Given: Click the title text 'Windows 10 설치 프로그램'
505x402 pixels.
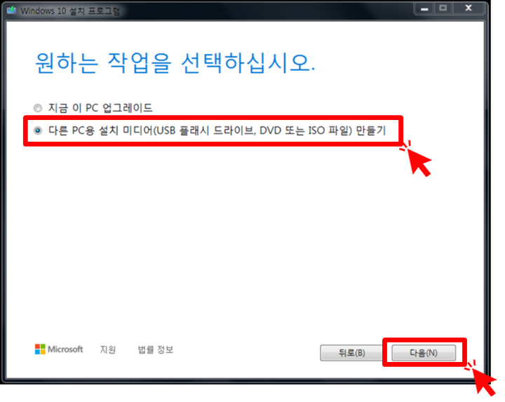Looking at the screenshot, I should [70, 11].
